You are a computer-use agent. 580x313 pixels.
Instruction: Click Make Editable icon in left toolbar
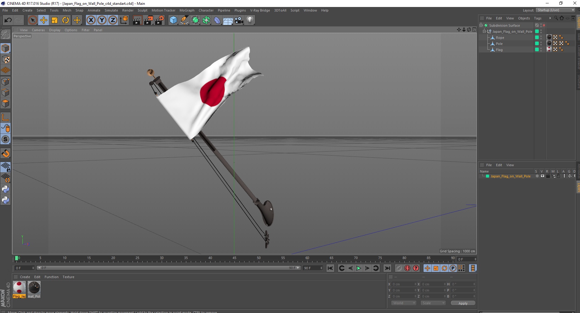[5, 34]
